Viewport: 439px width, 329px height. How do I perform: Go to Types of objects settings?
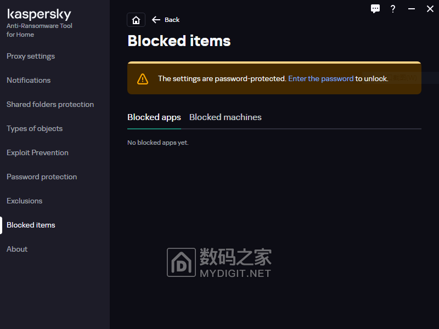tap(35, 128)
